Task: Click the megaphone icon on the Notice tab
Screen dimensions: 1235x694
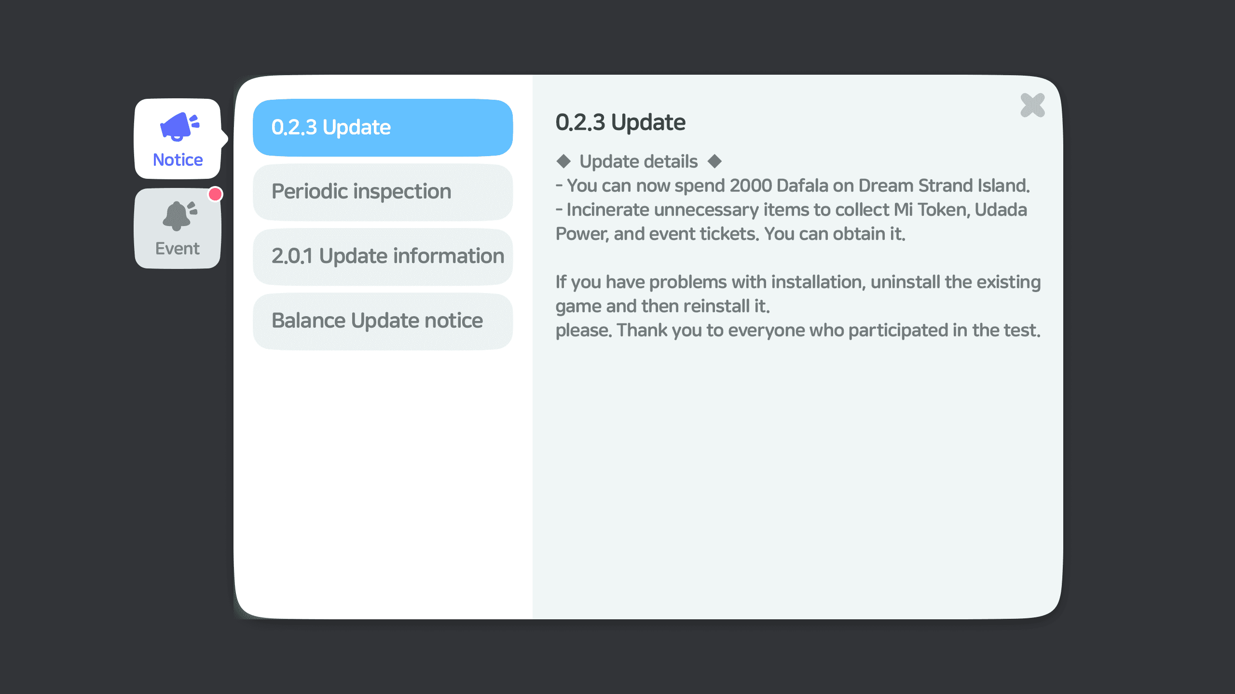Action: click(178, 127)
